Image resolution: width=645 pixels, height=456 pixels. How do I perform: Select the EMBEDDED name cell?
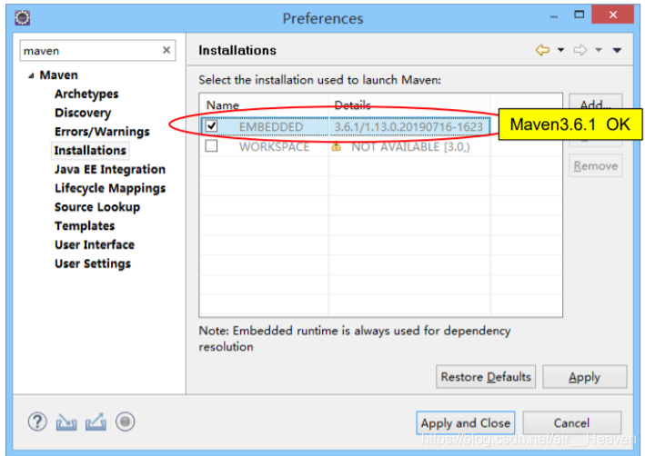(271, 126)
